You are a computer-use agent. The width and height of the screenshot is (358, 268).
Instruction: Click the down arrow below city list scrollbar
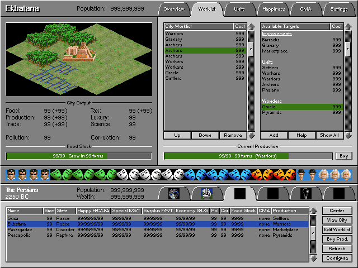click(313, 258)
